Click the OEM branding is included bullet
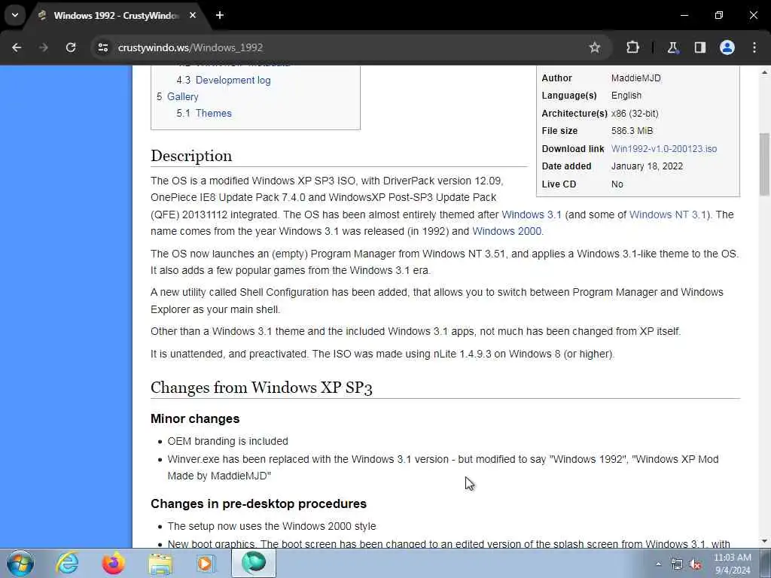771x578 pixels. tap(227, 441)
